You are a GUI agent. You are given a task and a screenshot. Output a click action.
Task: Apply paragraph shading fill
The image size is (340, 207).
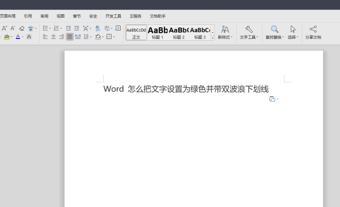[x=98, y=37]
